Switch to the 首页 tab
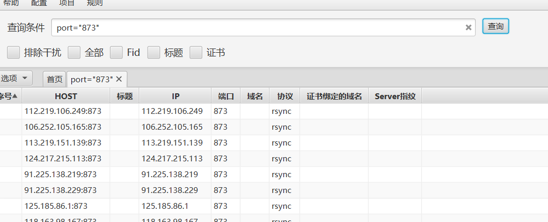 [x=54, y=79]
